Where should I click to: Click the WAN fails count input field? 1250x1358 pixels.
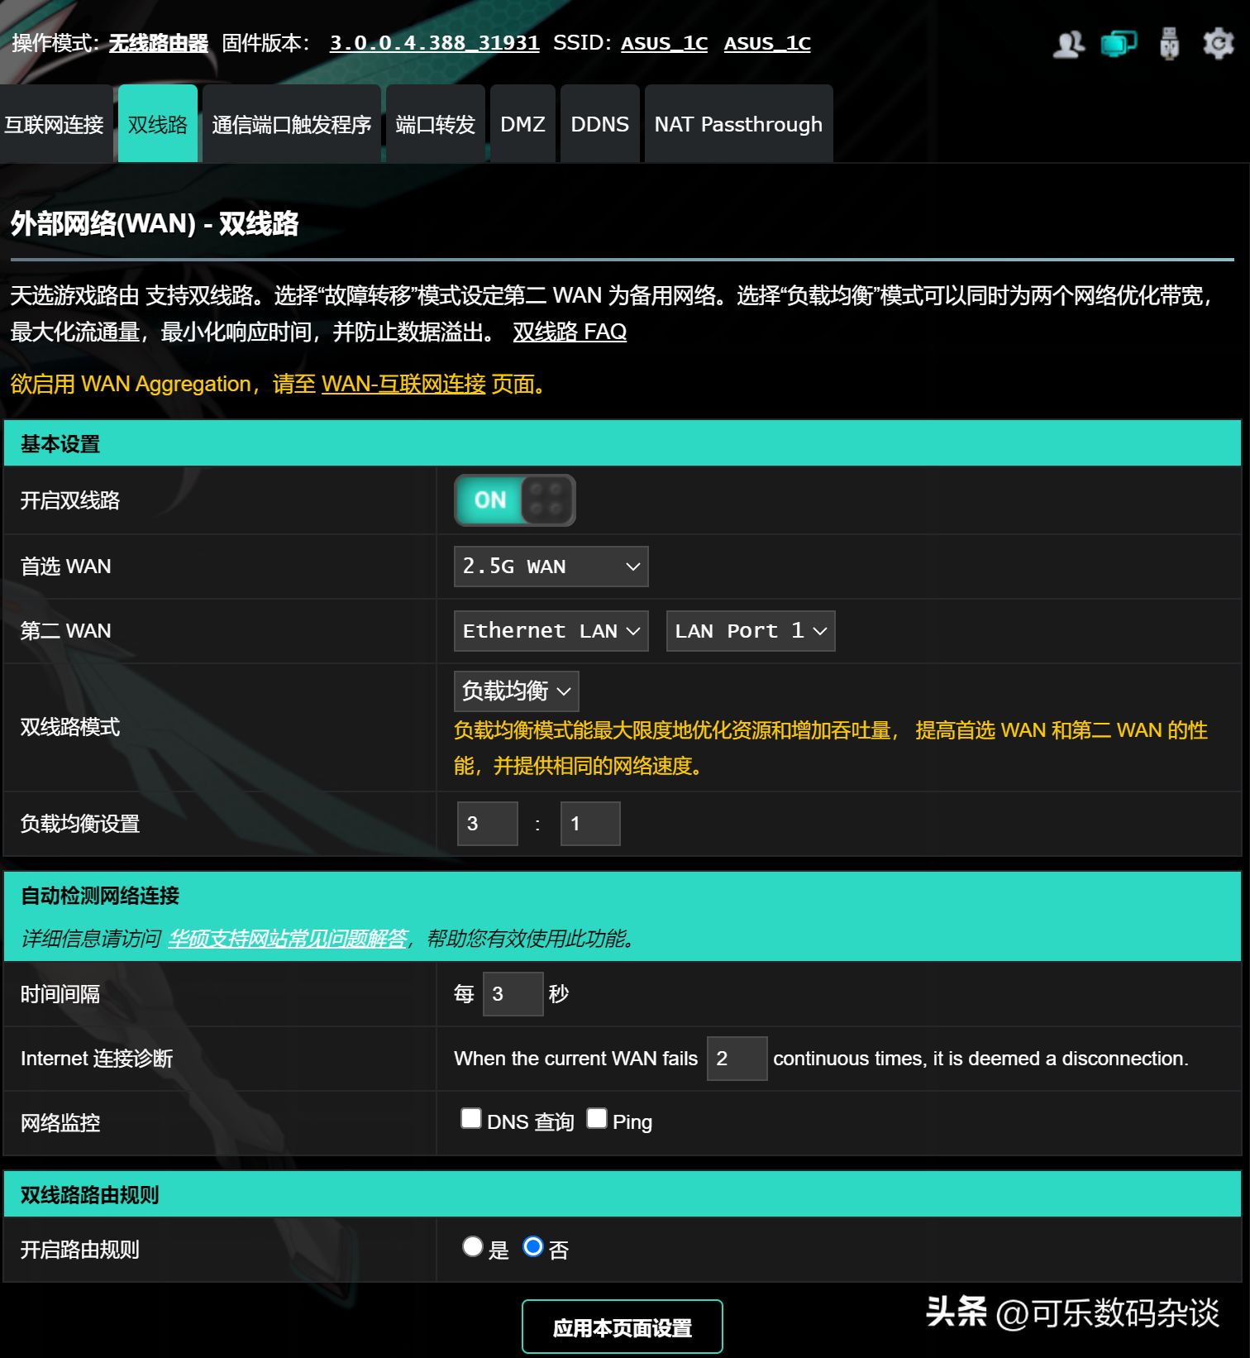tap(737, 1059)
